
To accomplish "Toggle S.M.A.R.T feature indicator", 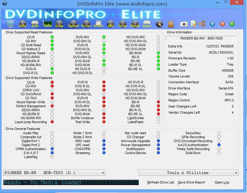I will pos(52,153).
